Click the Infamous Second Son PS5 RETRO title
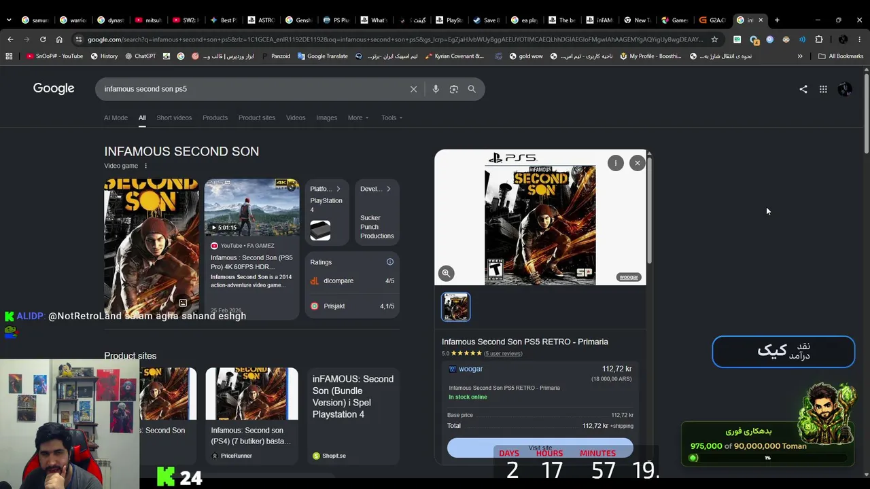 pyautogui.click(x=525, y=342)
